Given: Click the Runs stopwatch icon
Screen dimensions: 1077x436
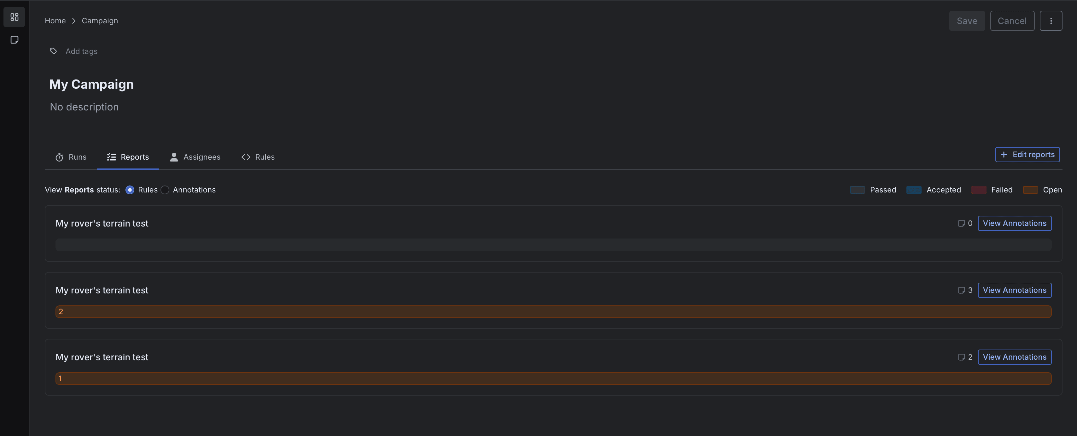Looking at the screenshot, I should tap(59, 157).
